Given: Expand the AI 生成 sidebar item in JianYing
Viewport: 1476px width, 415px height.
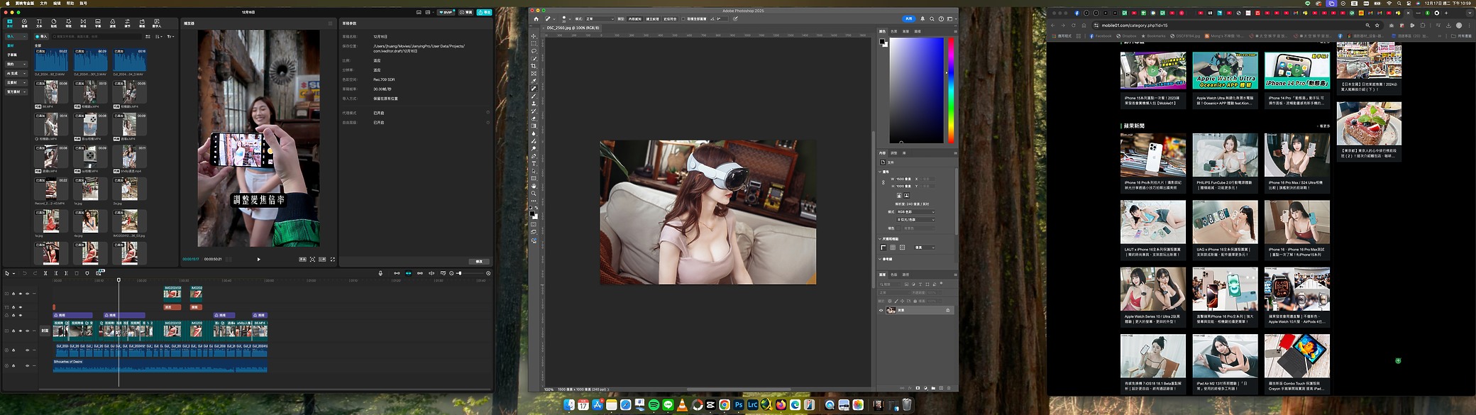Looking at the screenshot, I should pos(16,73).
